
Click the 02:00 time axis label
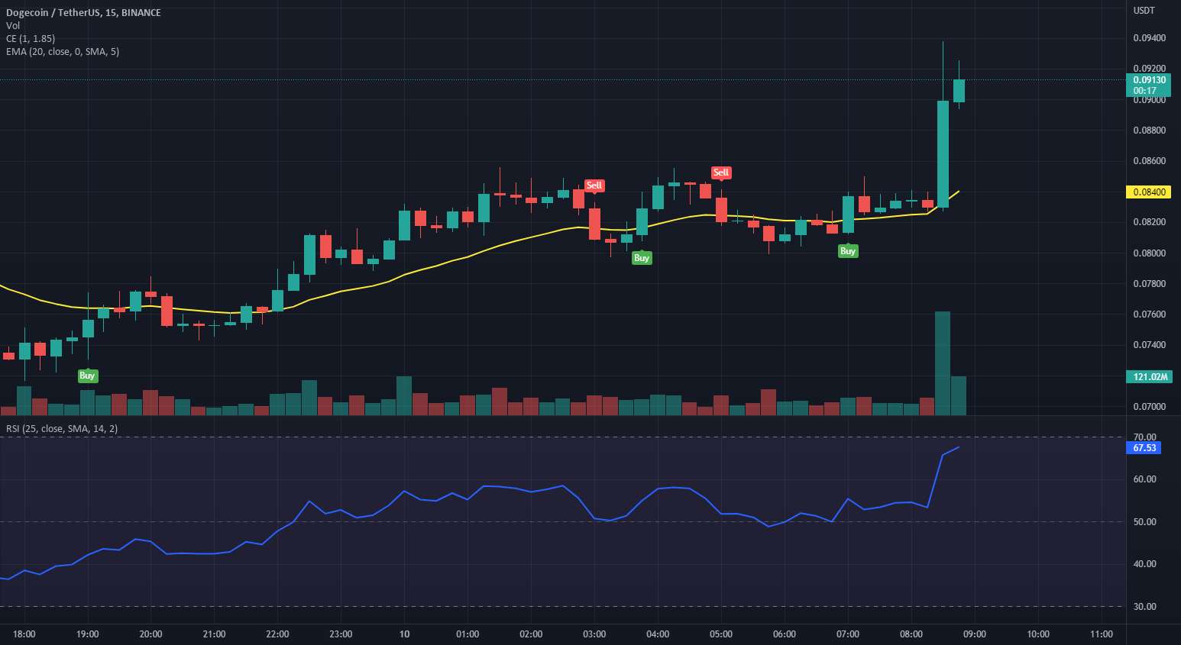pyautogui.click(x=531, y=634)
